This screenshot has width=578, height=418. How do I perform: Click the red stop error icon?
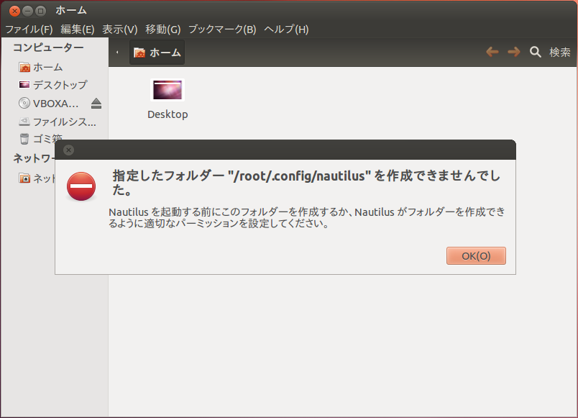[x=81, y=186]
